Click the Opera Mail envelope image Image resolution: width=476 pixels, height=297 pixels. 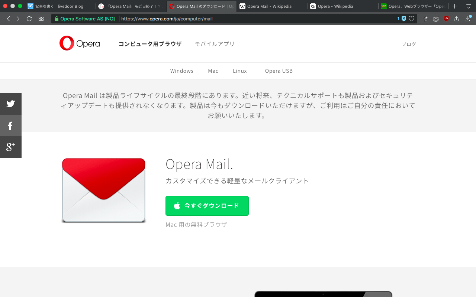tap(103, 190)
